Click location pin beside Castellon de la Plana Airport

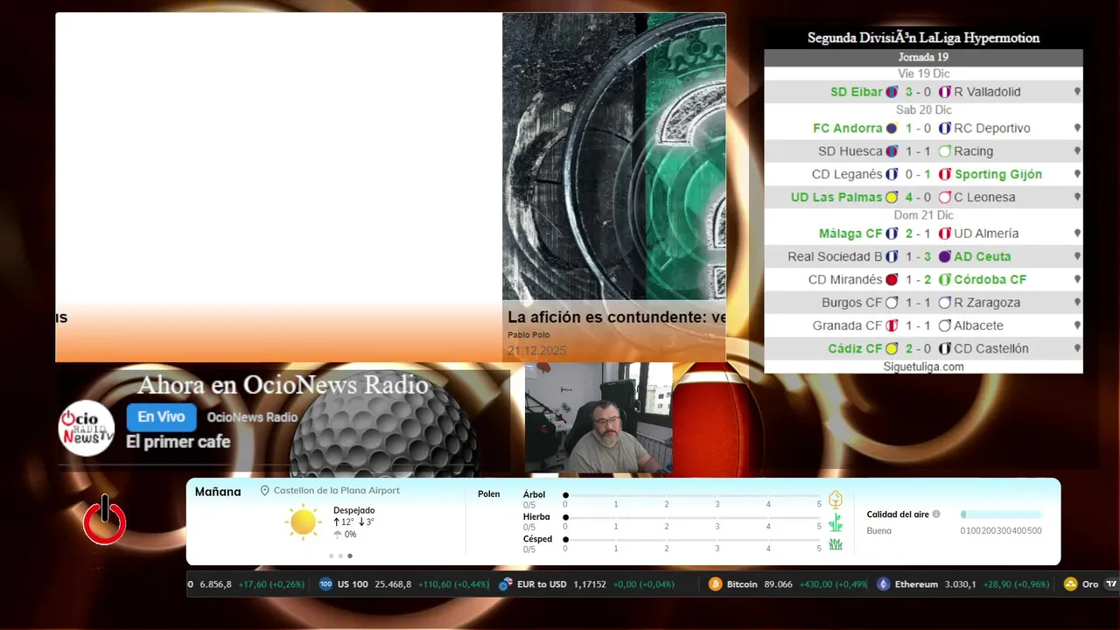pyautogui.click(x=265, y=491)
